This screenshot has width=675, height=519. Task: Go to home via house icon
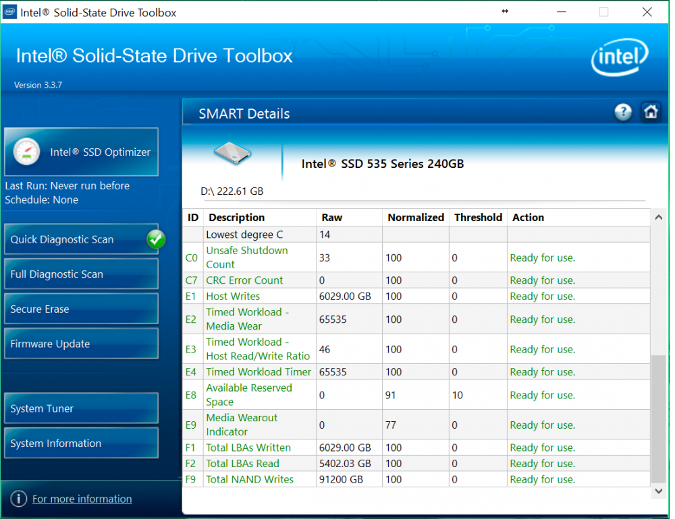[650, 113]
